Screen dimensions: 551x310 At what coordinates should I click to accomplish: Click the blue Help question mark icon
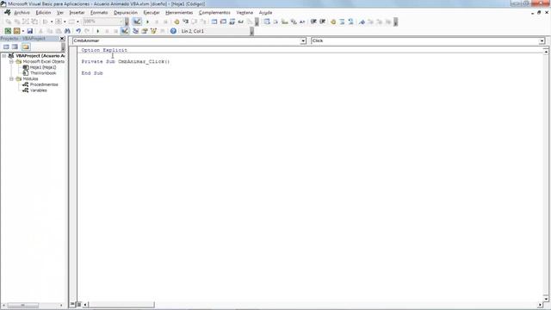click(x=173, y=31)
